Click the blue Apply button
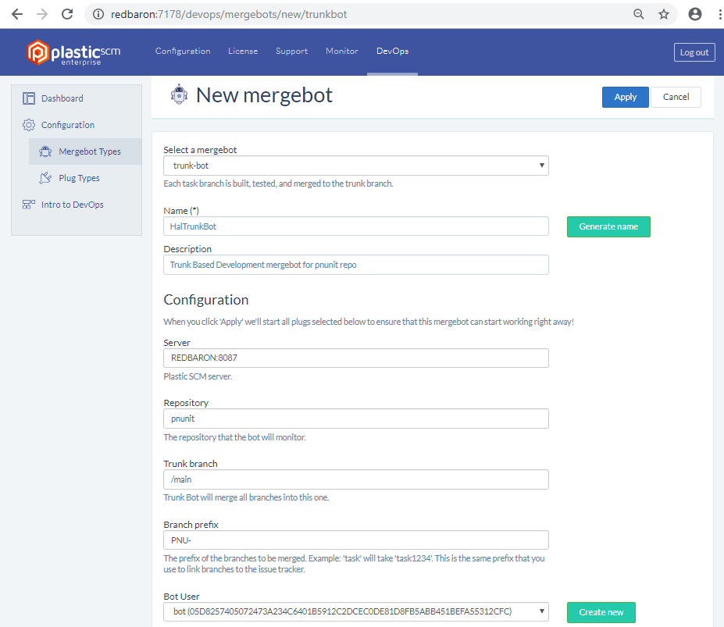 pyautogui.click(x=625, y=97)
